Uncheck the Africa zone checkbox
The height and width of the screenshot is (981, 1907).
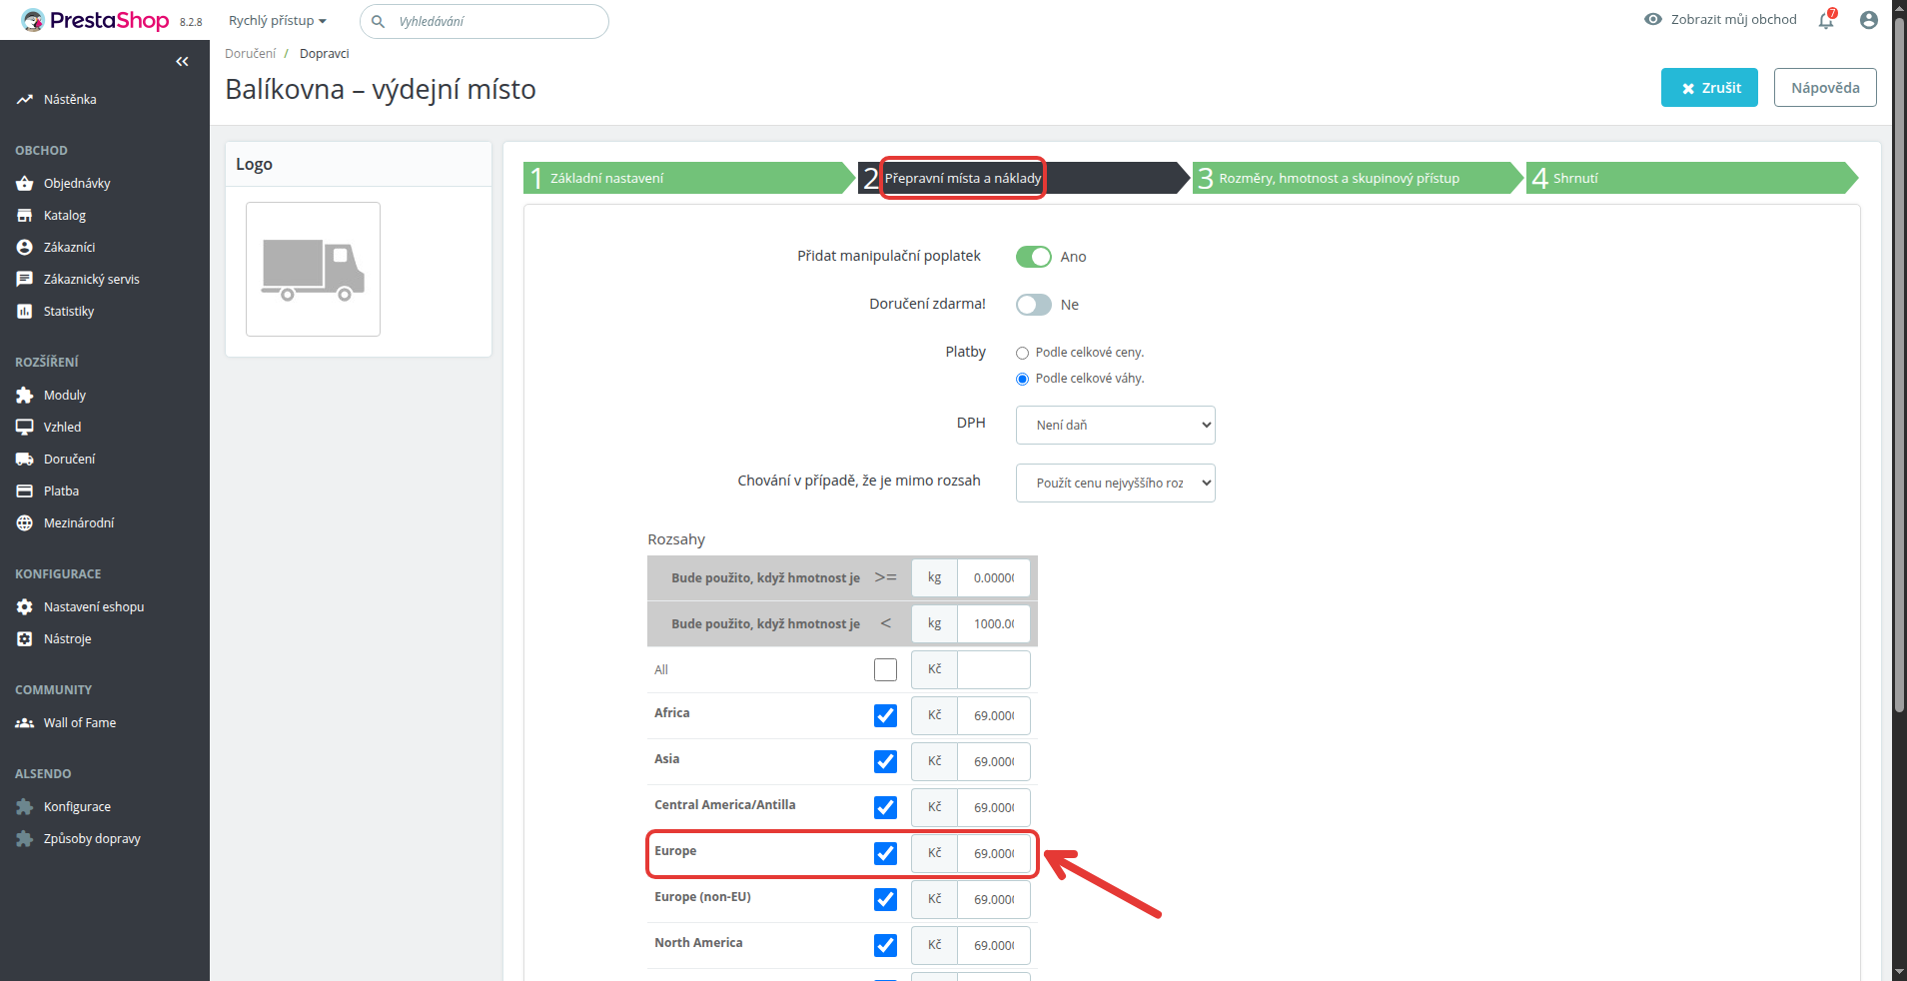[x=885, y=715]
